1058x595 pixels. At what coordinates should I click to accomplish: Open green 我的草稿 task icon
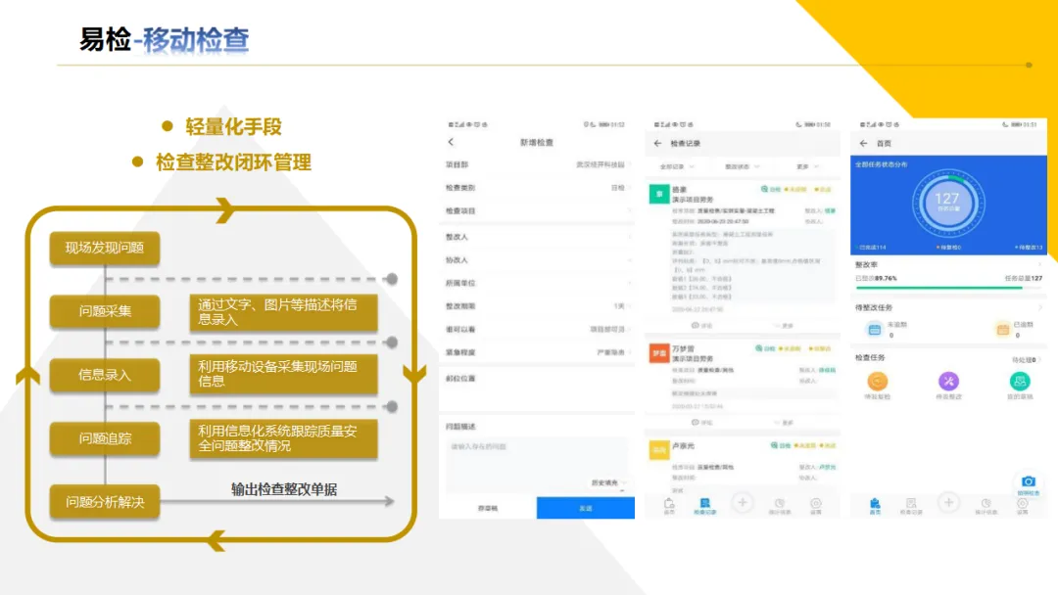click(x=1020, y=382)
